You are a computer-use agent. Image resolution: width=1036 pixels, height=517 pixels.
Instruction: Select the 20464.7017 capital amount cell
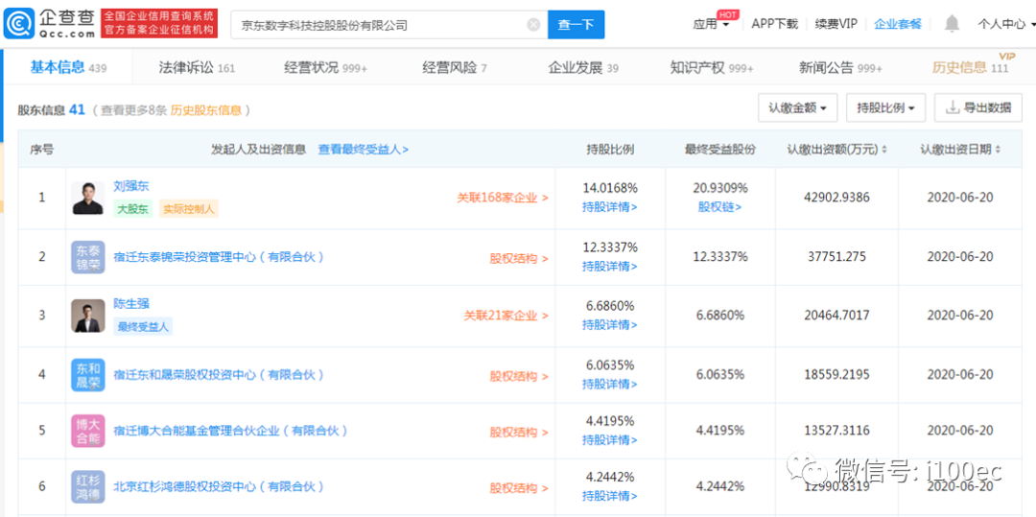point(836,316)
